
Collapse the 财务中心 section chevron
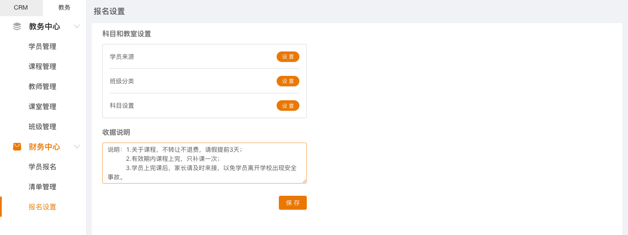tap(77, 146)
